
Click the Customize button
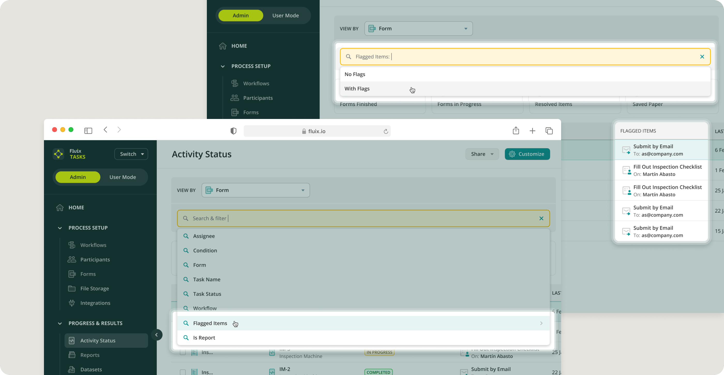[x=527, y=154]
